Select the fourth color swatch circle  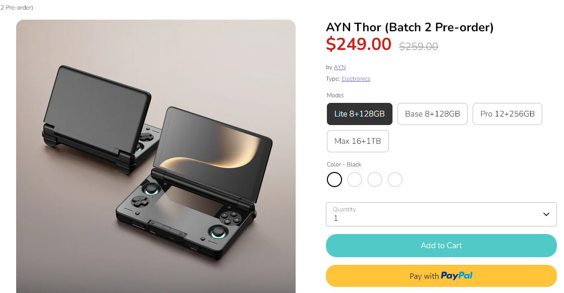click(x=395, y=180)
